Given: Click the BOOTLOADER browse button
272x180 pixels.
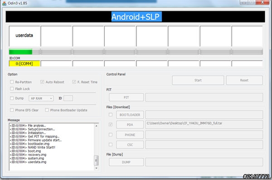Looking at the screenshot, I should coord(130,115).
